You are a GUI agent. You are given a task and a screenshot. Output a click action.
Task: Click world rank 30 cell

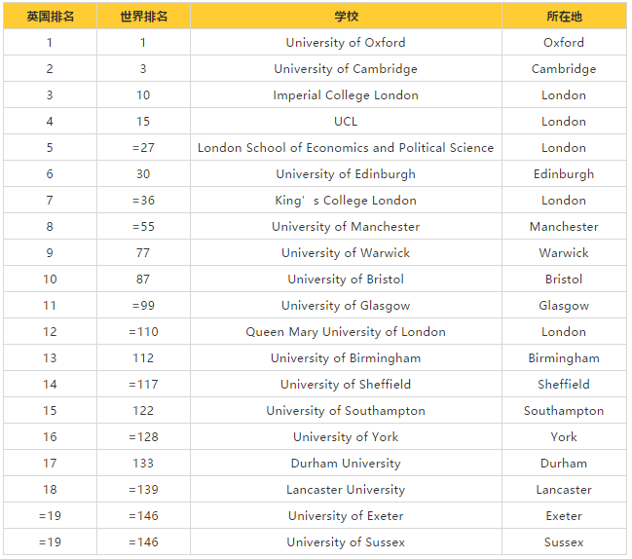pos(143,173)
